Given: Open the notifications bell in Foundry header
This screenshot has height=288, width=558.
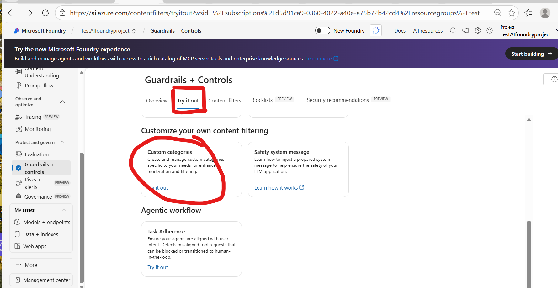Looking at the screenshot, I should 453,30.
